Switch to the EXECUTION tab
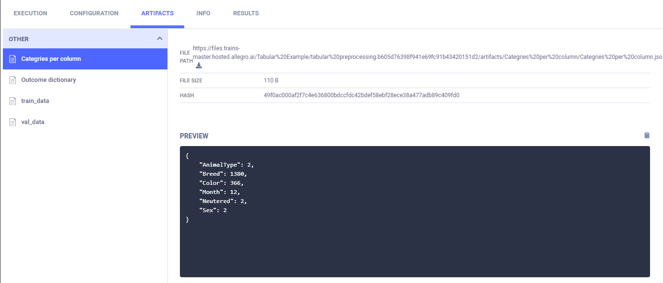This screenshot has width=663, height=283. click(30, 13)
